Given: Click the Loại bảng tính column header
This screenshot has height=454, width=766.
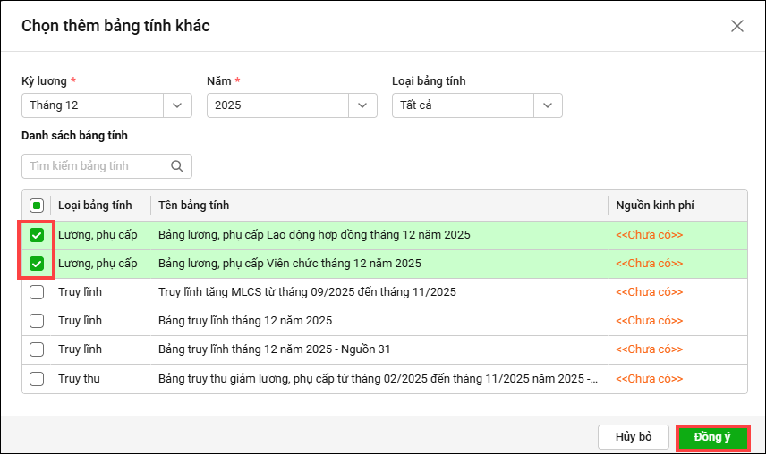Looking at the screenshot, I should tap(95, 206).
